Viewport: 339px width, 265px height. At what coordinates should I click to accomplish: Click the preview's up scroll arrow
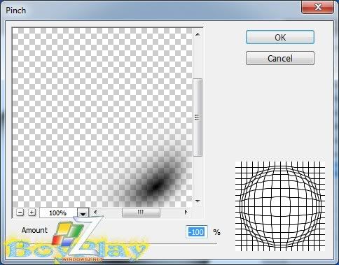(198, 34)
